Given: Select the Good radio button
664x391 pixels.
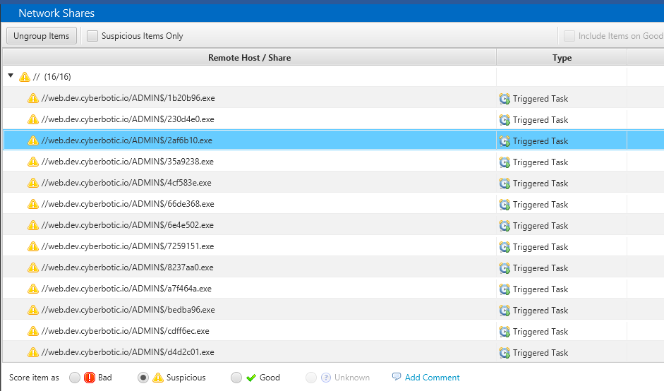Looking at the screenshot, I should coord(236,378).
